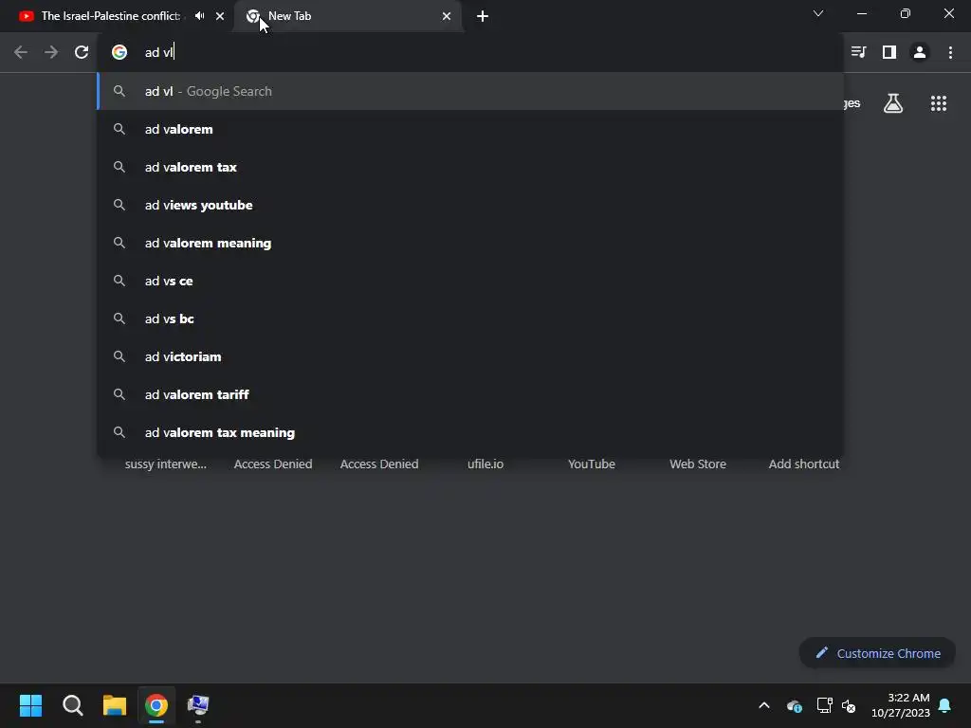Open the YouTube shortcut
This screenshot has width=971, height=728.
pos(592,464)
